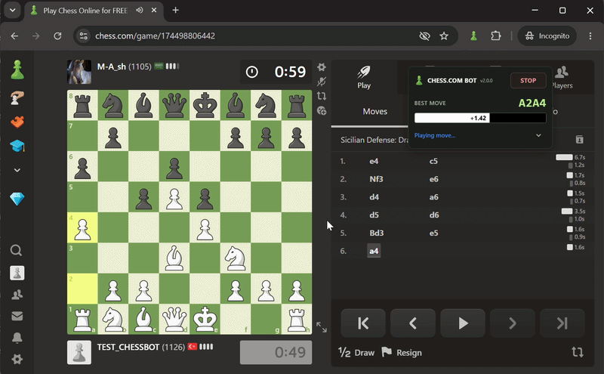
Task: Select move 1. e4 in the move list
Action: click(x=374, y=161)
